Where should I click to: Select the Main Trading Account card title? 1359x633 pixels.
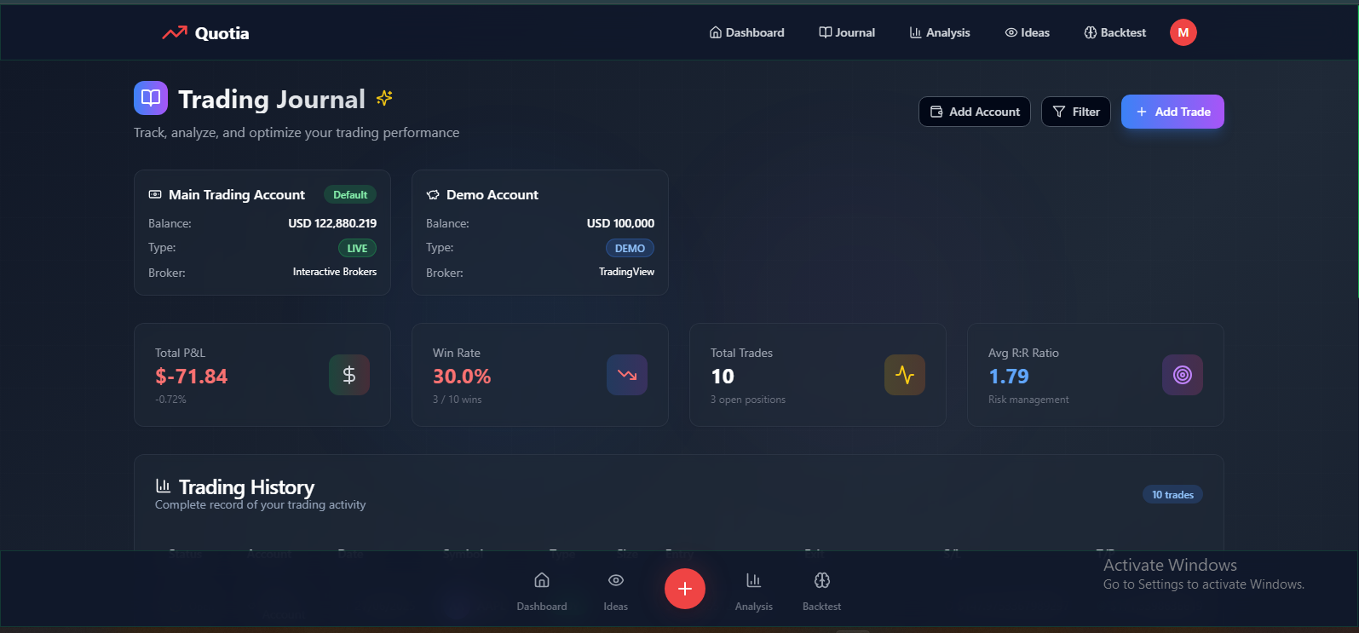(x=237, y=195)
